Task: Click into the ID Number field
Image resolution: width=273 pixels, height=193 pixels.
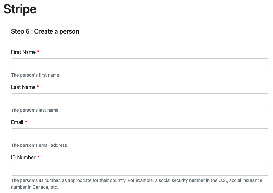Action: click(140, 170)
